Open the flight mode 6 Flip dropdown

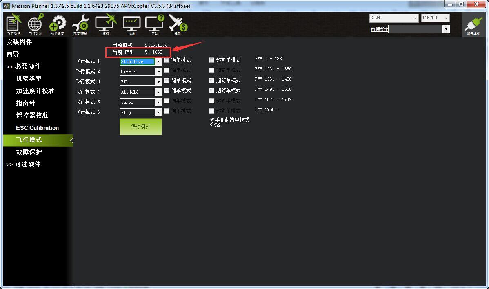click(x=158, y=112)
